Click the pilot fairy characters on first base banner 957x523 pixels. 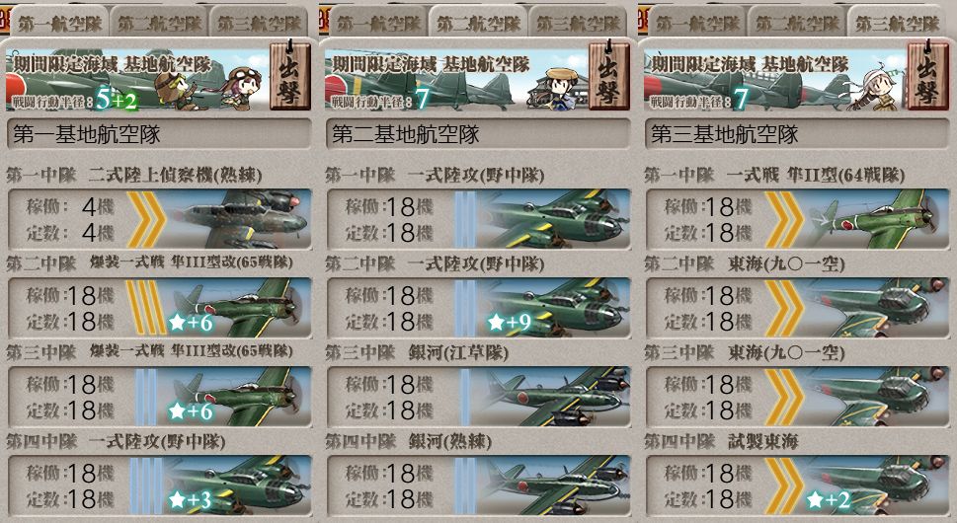(x=207, y=89)
